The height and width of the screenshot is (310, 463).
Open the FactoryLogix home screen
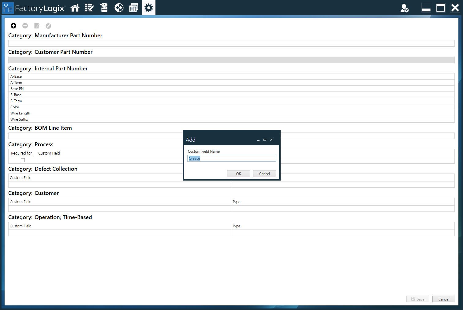click(75, 8)
